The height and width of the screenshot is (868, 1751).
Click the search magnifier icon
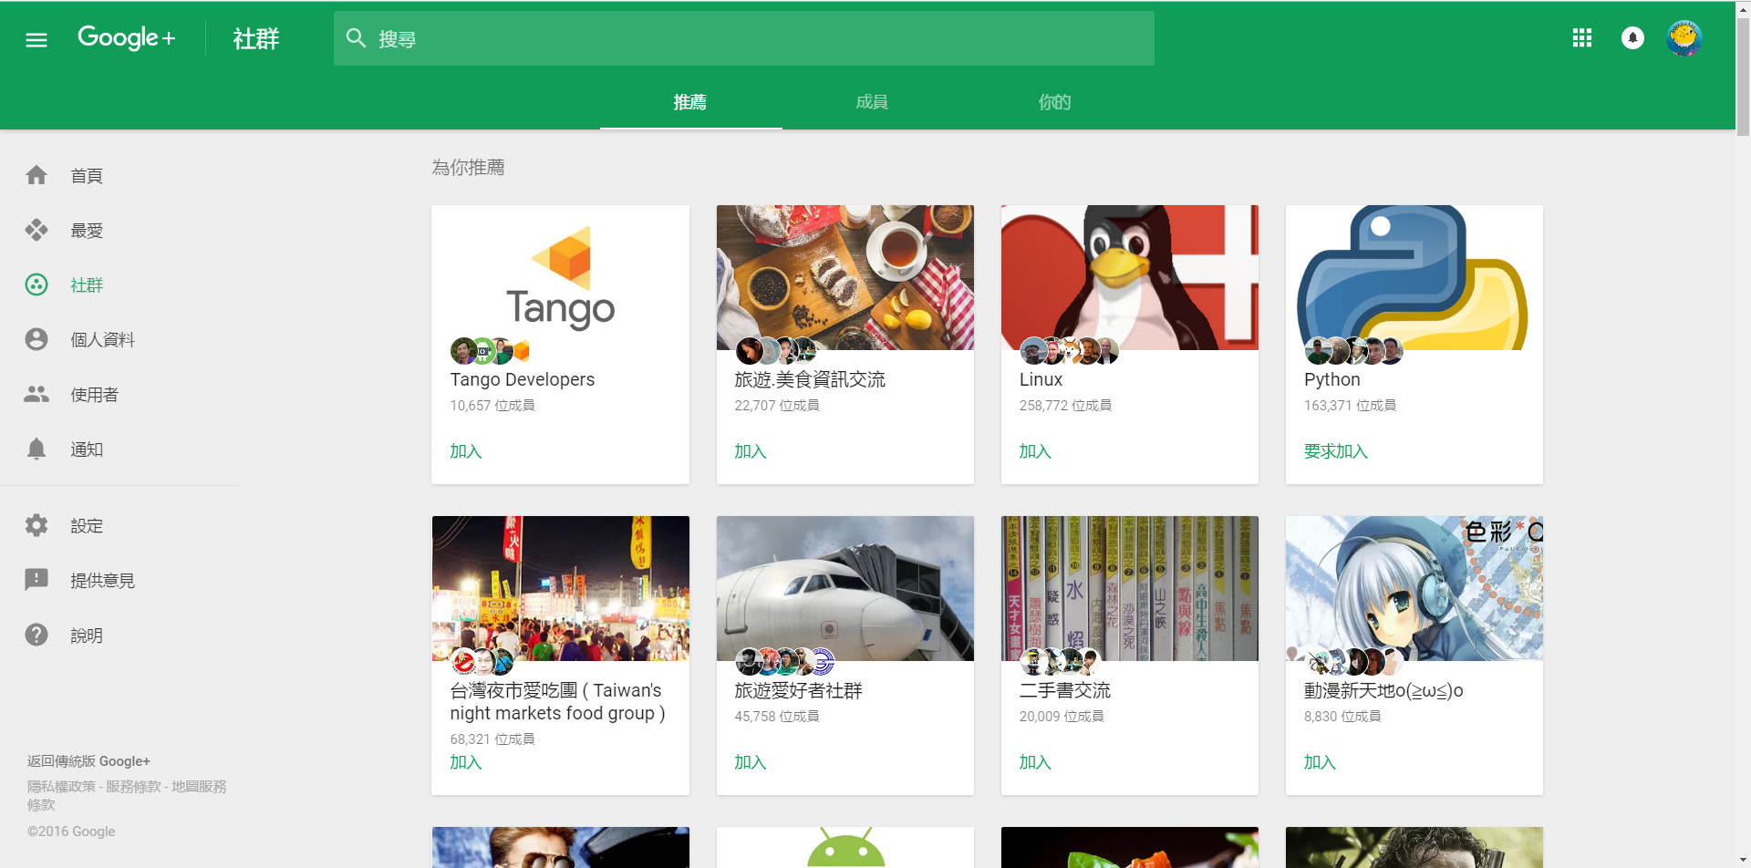pos(356,38)
